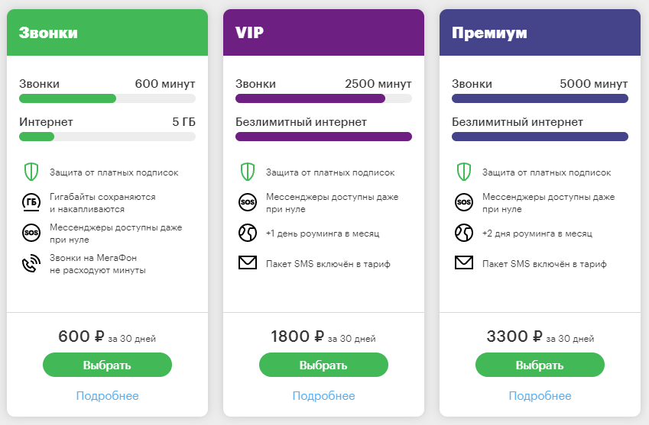
Task: Click the ГБ gigabytes icon in the Звонки plan
Action: (31, 202)
